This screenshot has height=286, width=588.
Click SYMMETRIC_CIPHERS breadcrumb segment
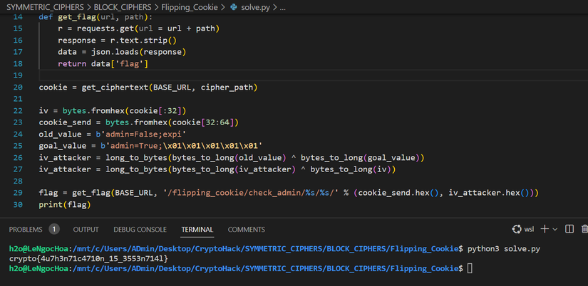46,6
